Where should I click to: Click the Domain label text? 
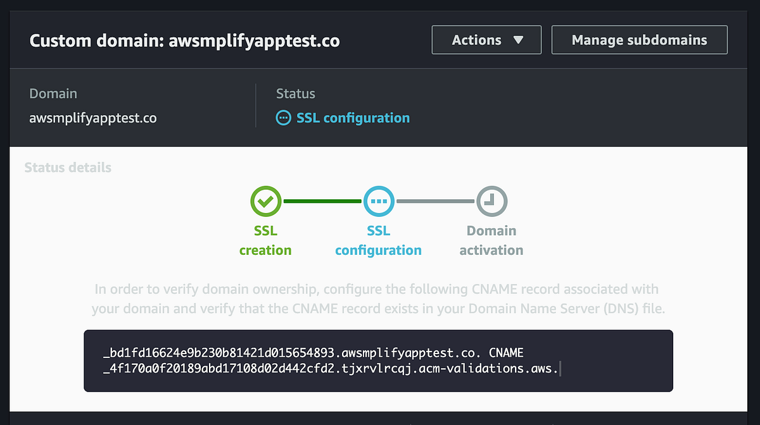coord(53,93)
